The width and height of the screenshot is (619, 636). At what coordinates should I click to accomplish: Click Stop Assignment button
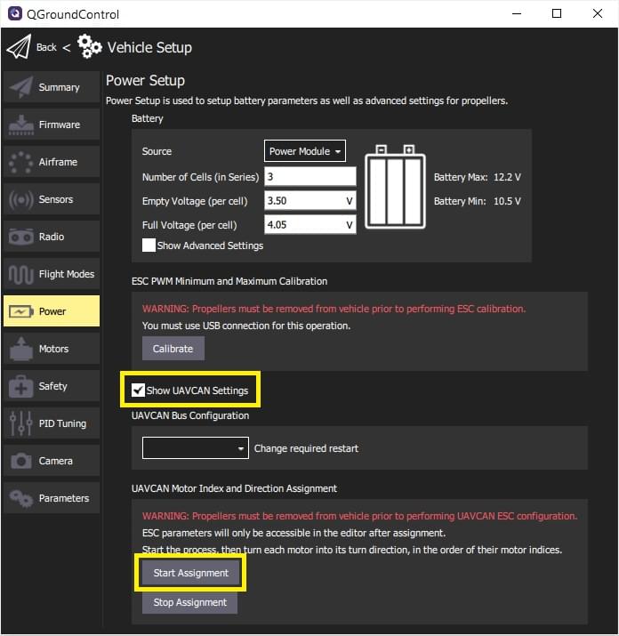(189, 602)
